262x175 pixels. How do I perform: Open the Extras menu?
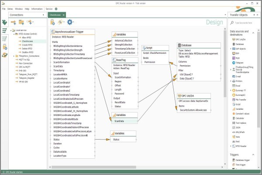coord(10,9)
